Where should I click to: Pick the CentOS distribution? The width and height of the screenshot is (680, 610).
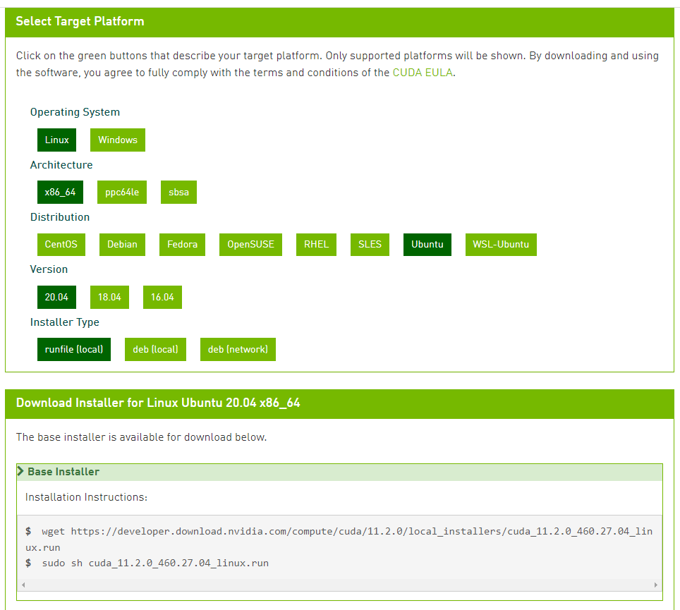point(61,245)
